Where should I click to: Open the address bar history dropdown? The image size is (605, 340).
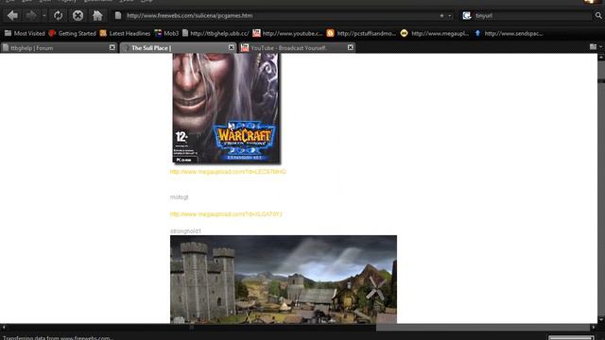[450, 16]
